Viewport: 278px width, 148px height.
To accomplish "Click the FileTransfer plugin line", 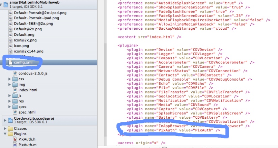I will point(188,92).
